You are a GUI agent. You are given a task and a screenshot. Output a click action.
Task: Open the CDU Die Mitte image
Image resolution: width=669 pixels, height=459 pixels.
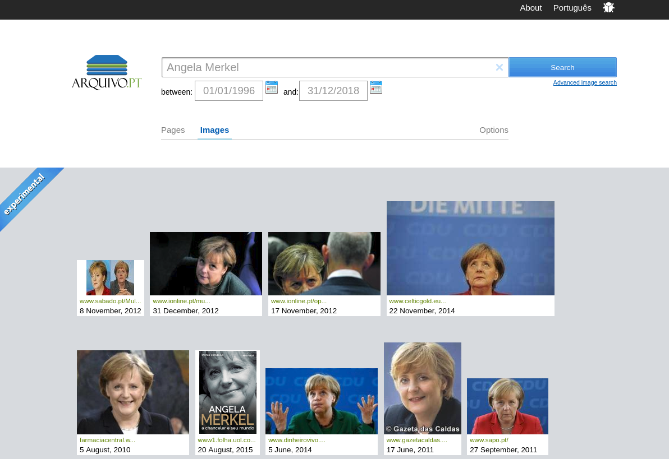470,248
